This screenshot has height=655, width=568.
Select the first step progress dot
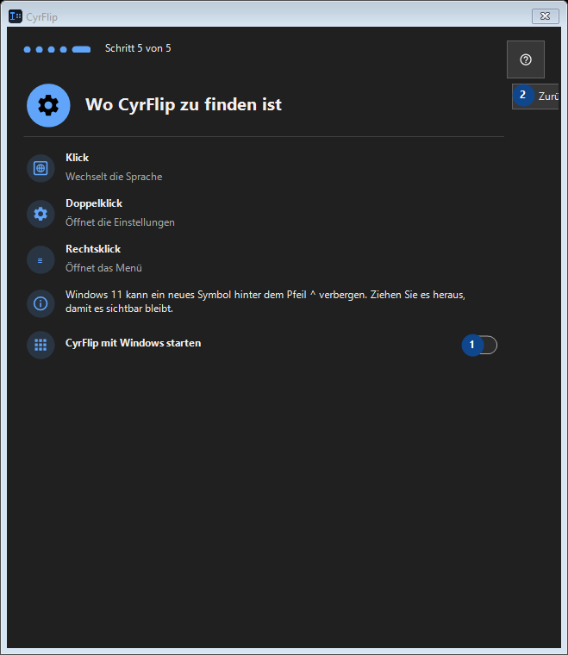[27, 49]
